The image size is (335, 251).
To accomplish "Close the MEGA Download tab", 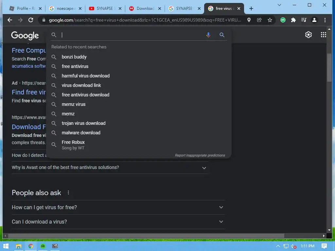I will tap(159, 8).
